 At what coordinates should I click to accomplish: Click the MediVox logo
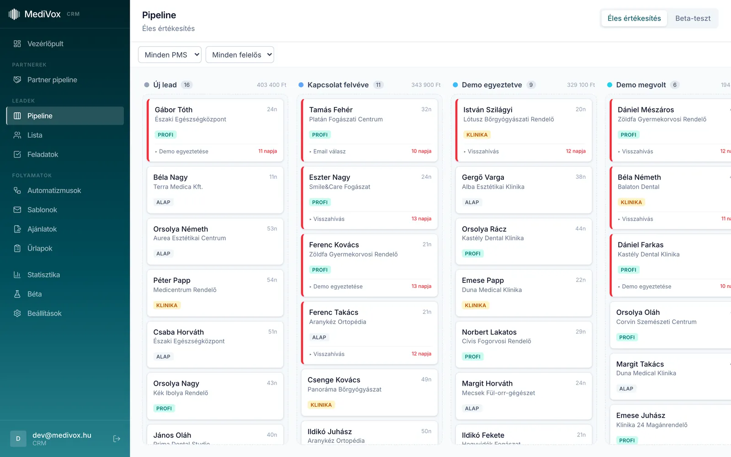[x=35, y=14]
